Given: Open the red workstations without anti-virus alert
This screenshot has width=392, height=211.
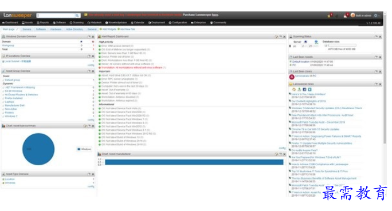Looking at the screenshot, I should pos(132,67).
